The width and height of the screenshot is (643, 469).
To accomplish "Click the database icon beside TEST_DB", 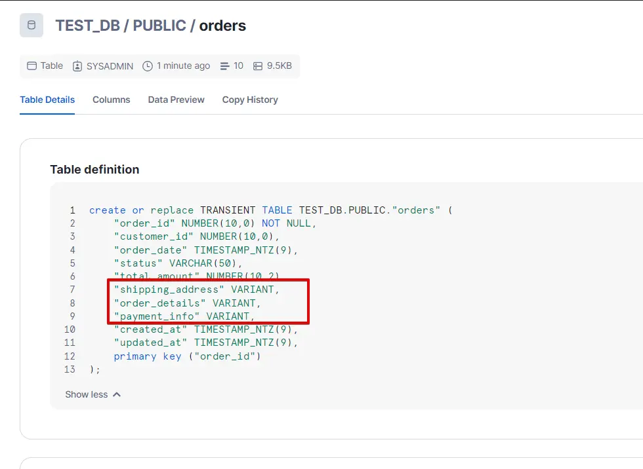I will [x=31, y=26].
